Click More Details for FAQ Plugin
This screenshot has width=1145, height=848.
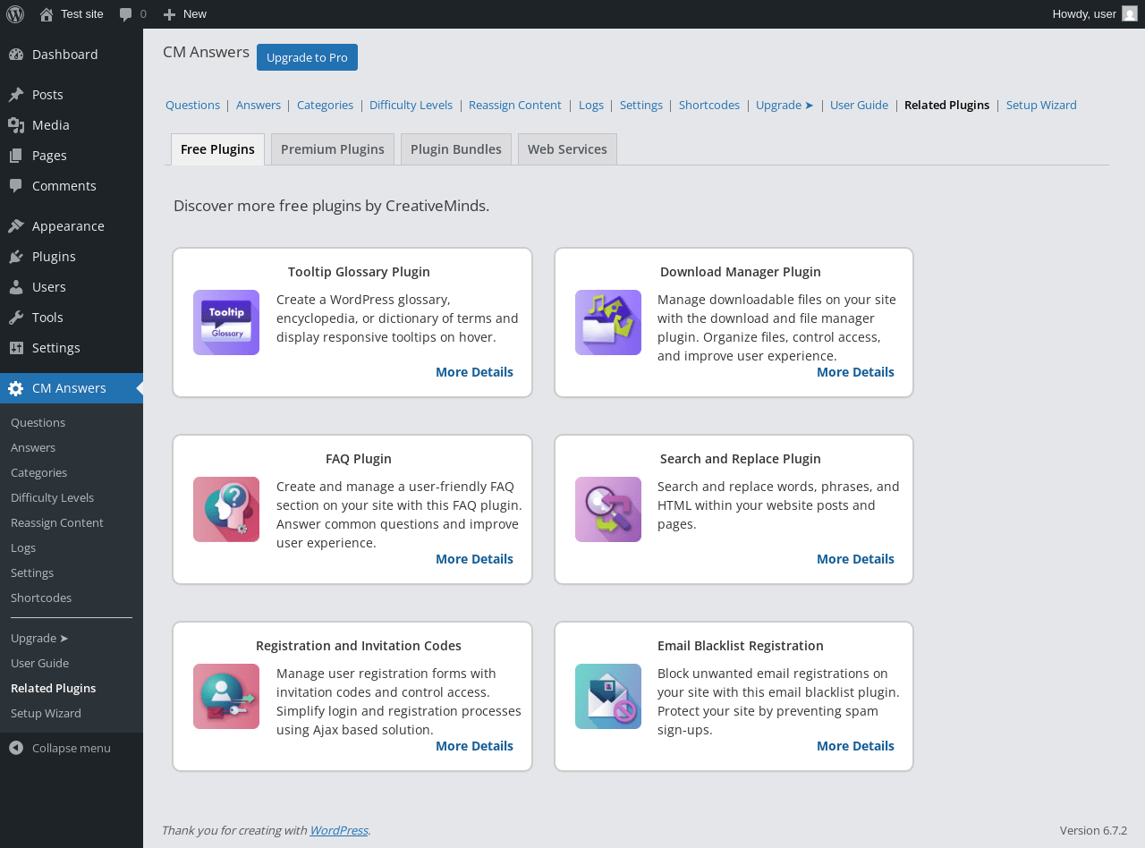tap(474, 559)
